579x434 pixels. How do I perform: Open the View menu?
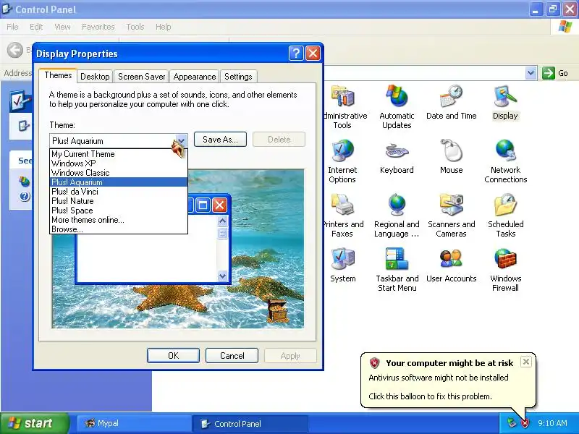[x=62, y=27]
